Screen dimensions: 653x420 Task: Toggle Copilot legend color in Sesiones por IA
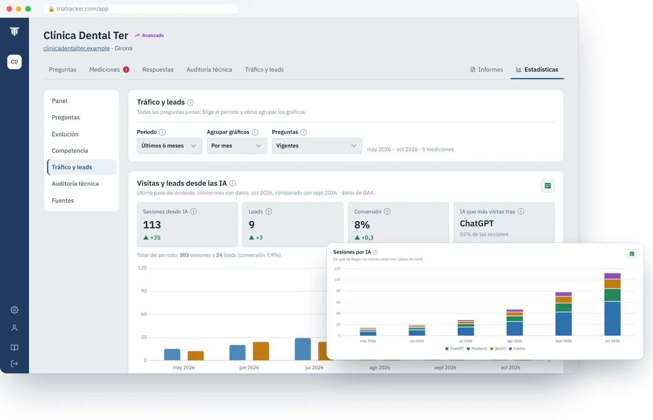511,349
